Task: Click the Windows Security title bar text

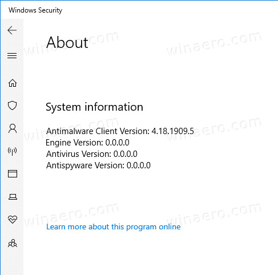Action: coord(35,10)
